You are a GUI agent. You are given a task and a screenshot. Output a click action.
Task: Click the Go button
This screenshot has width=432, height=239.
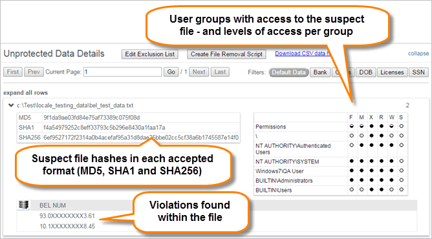171,72
